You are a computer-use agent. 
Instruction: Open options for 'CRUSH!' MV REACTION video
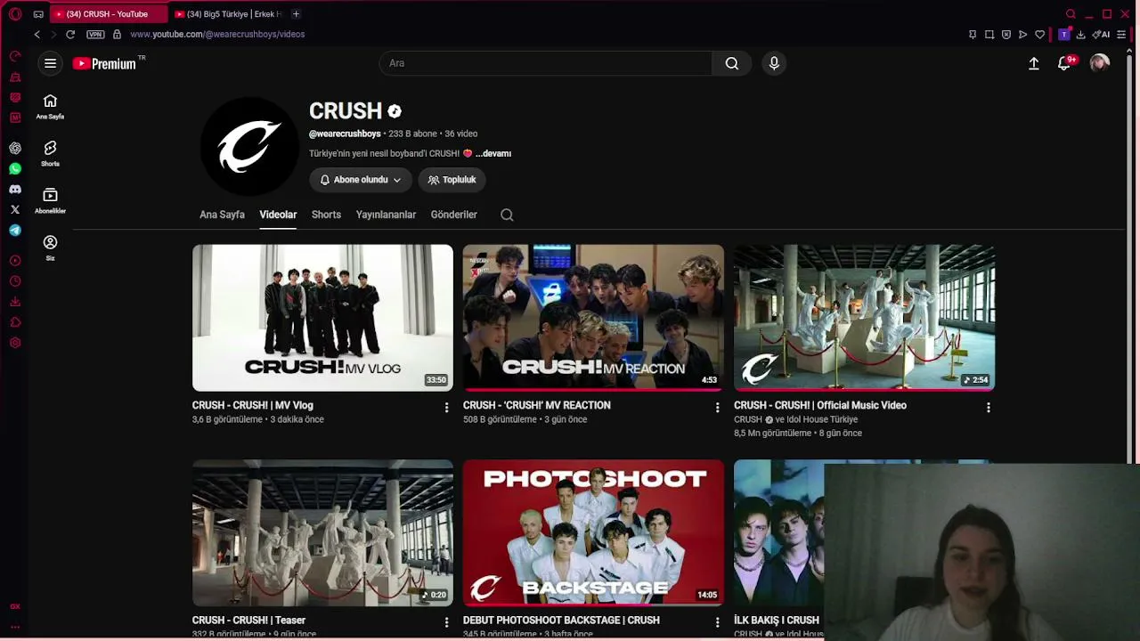[718, 408]
